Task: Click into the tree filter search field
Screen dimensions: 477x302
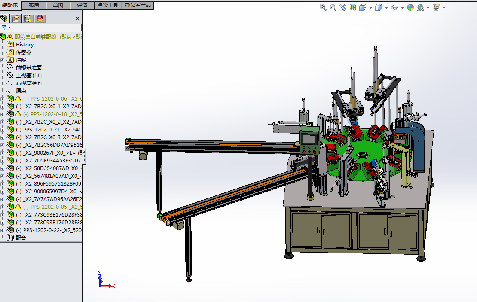Action: click(46, 27)
